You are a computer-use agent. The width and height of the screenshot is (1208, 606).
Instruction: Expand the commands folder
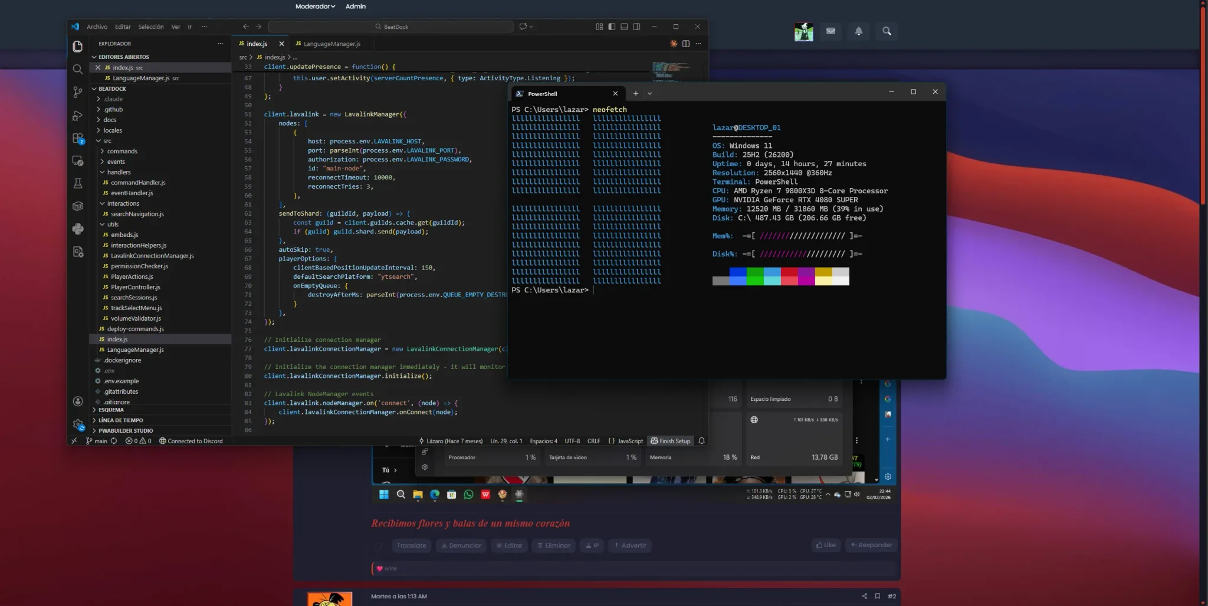[122, 151]
